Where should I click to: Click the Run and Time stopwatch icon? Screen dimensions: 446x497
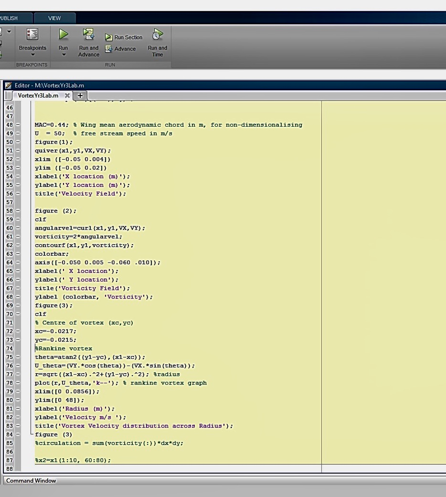(x=157, y=35)
